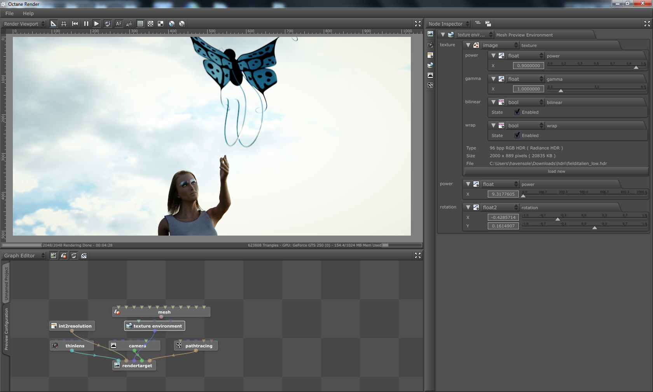Click the large black-and-white squares icon
653x392 pixels.
pyautogui.click(x=161, y=24)
